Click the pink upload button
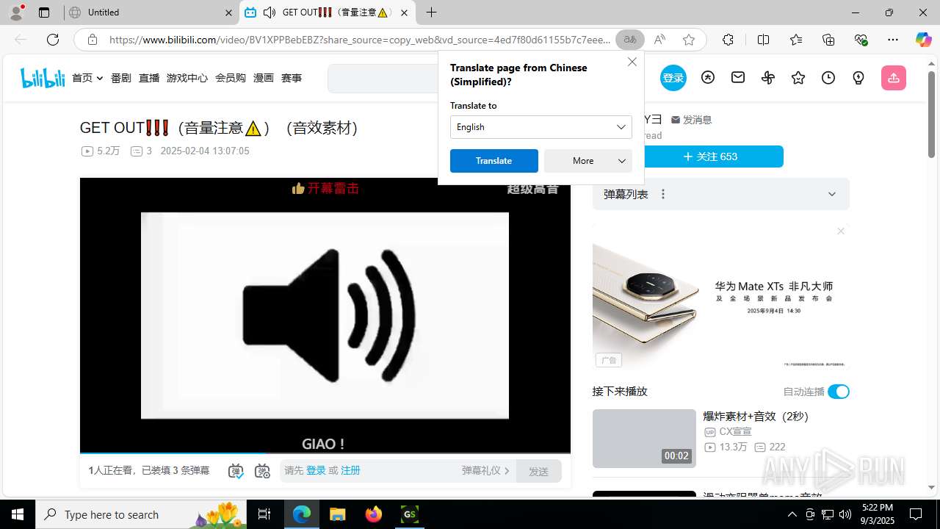The width and height of the screenshot is (940, 529). tap(894, 78)
